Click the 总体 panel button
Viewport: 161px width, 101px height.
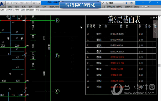(2, 10)
